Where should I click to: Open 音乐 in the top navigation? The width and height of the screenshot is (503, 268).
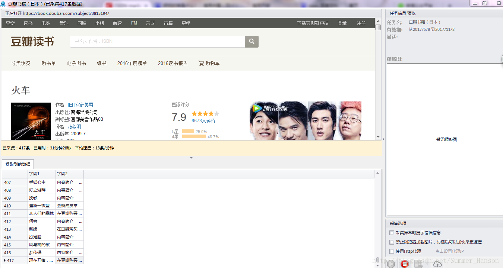pos(64,23)
